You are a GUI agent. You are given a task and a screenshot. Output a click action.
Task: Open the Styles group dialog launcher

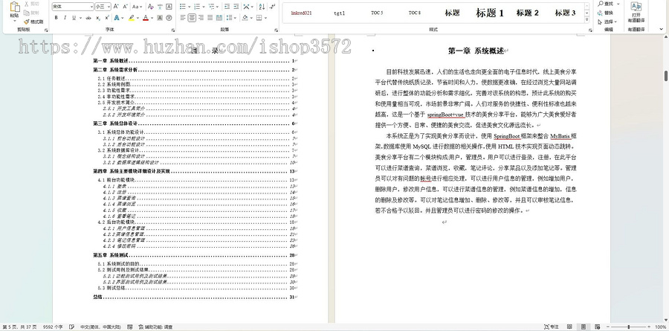click(590, 30)
